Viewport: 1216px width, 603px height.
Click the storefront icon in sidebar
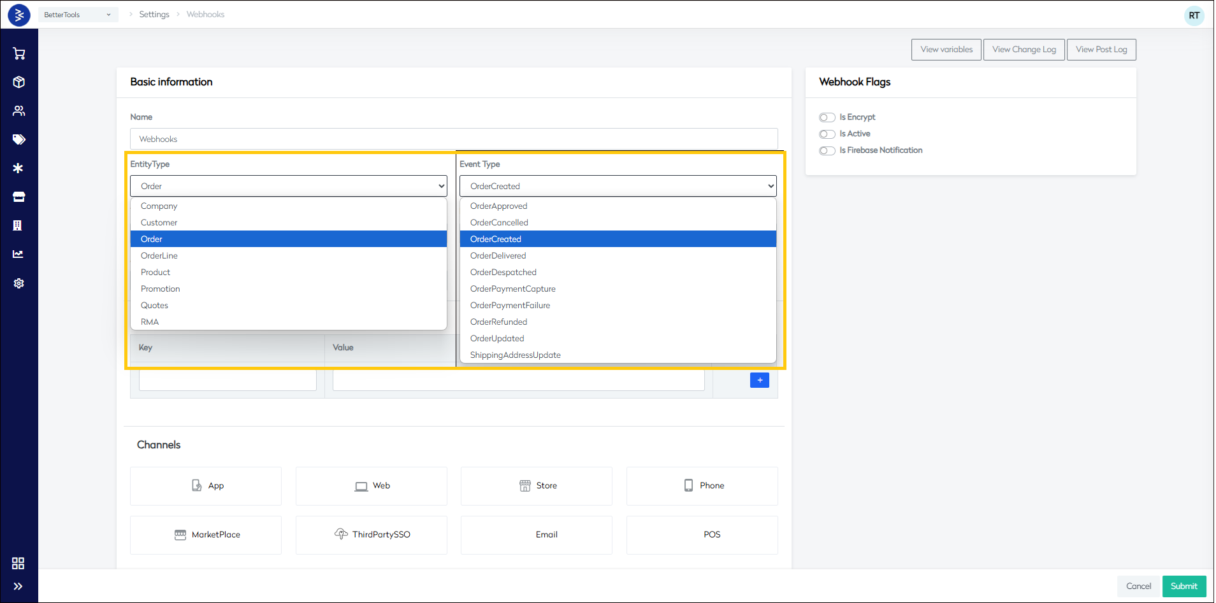(x=19, y=197)
